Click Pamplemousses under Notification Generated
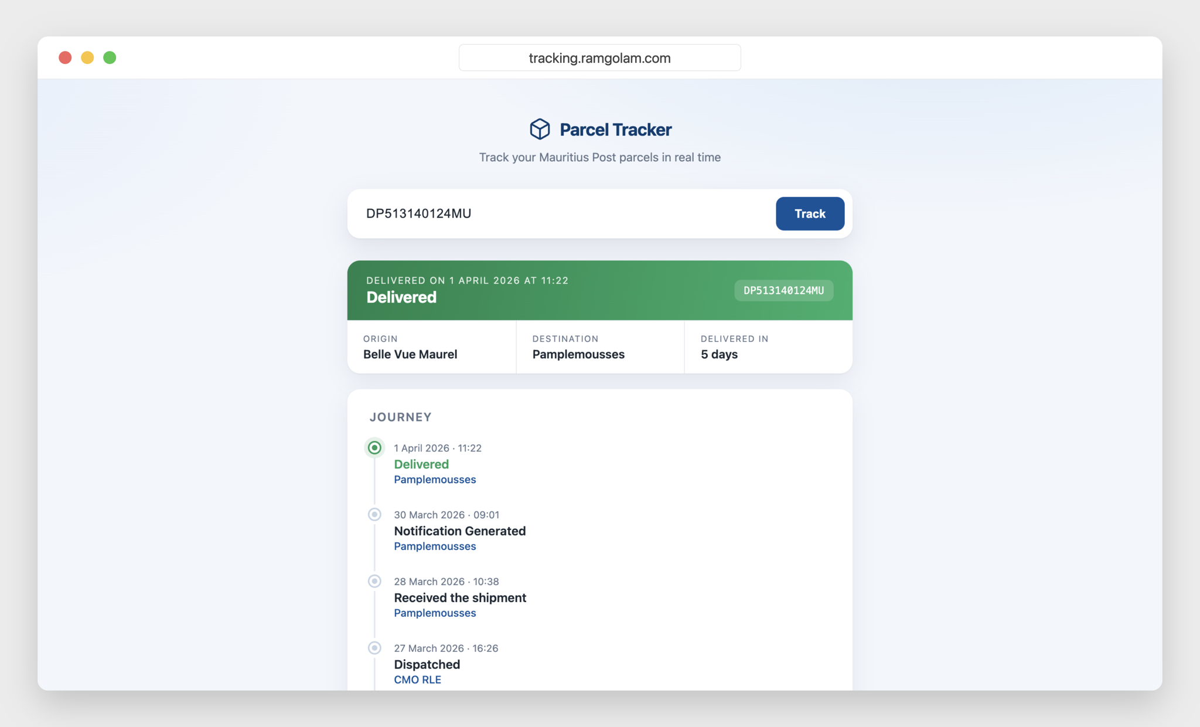Viewport: 1200px width, 727px height. (435, 546)
